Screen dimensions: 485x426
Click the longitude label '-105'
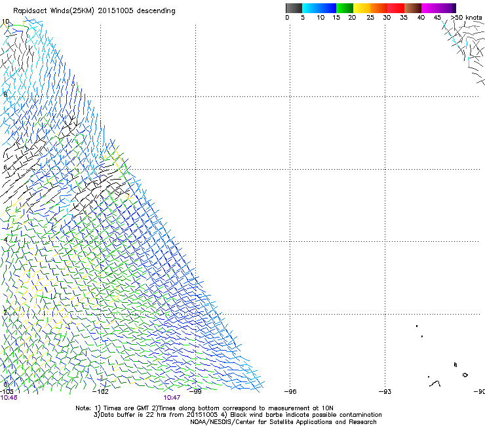7,391
